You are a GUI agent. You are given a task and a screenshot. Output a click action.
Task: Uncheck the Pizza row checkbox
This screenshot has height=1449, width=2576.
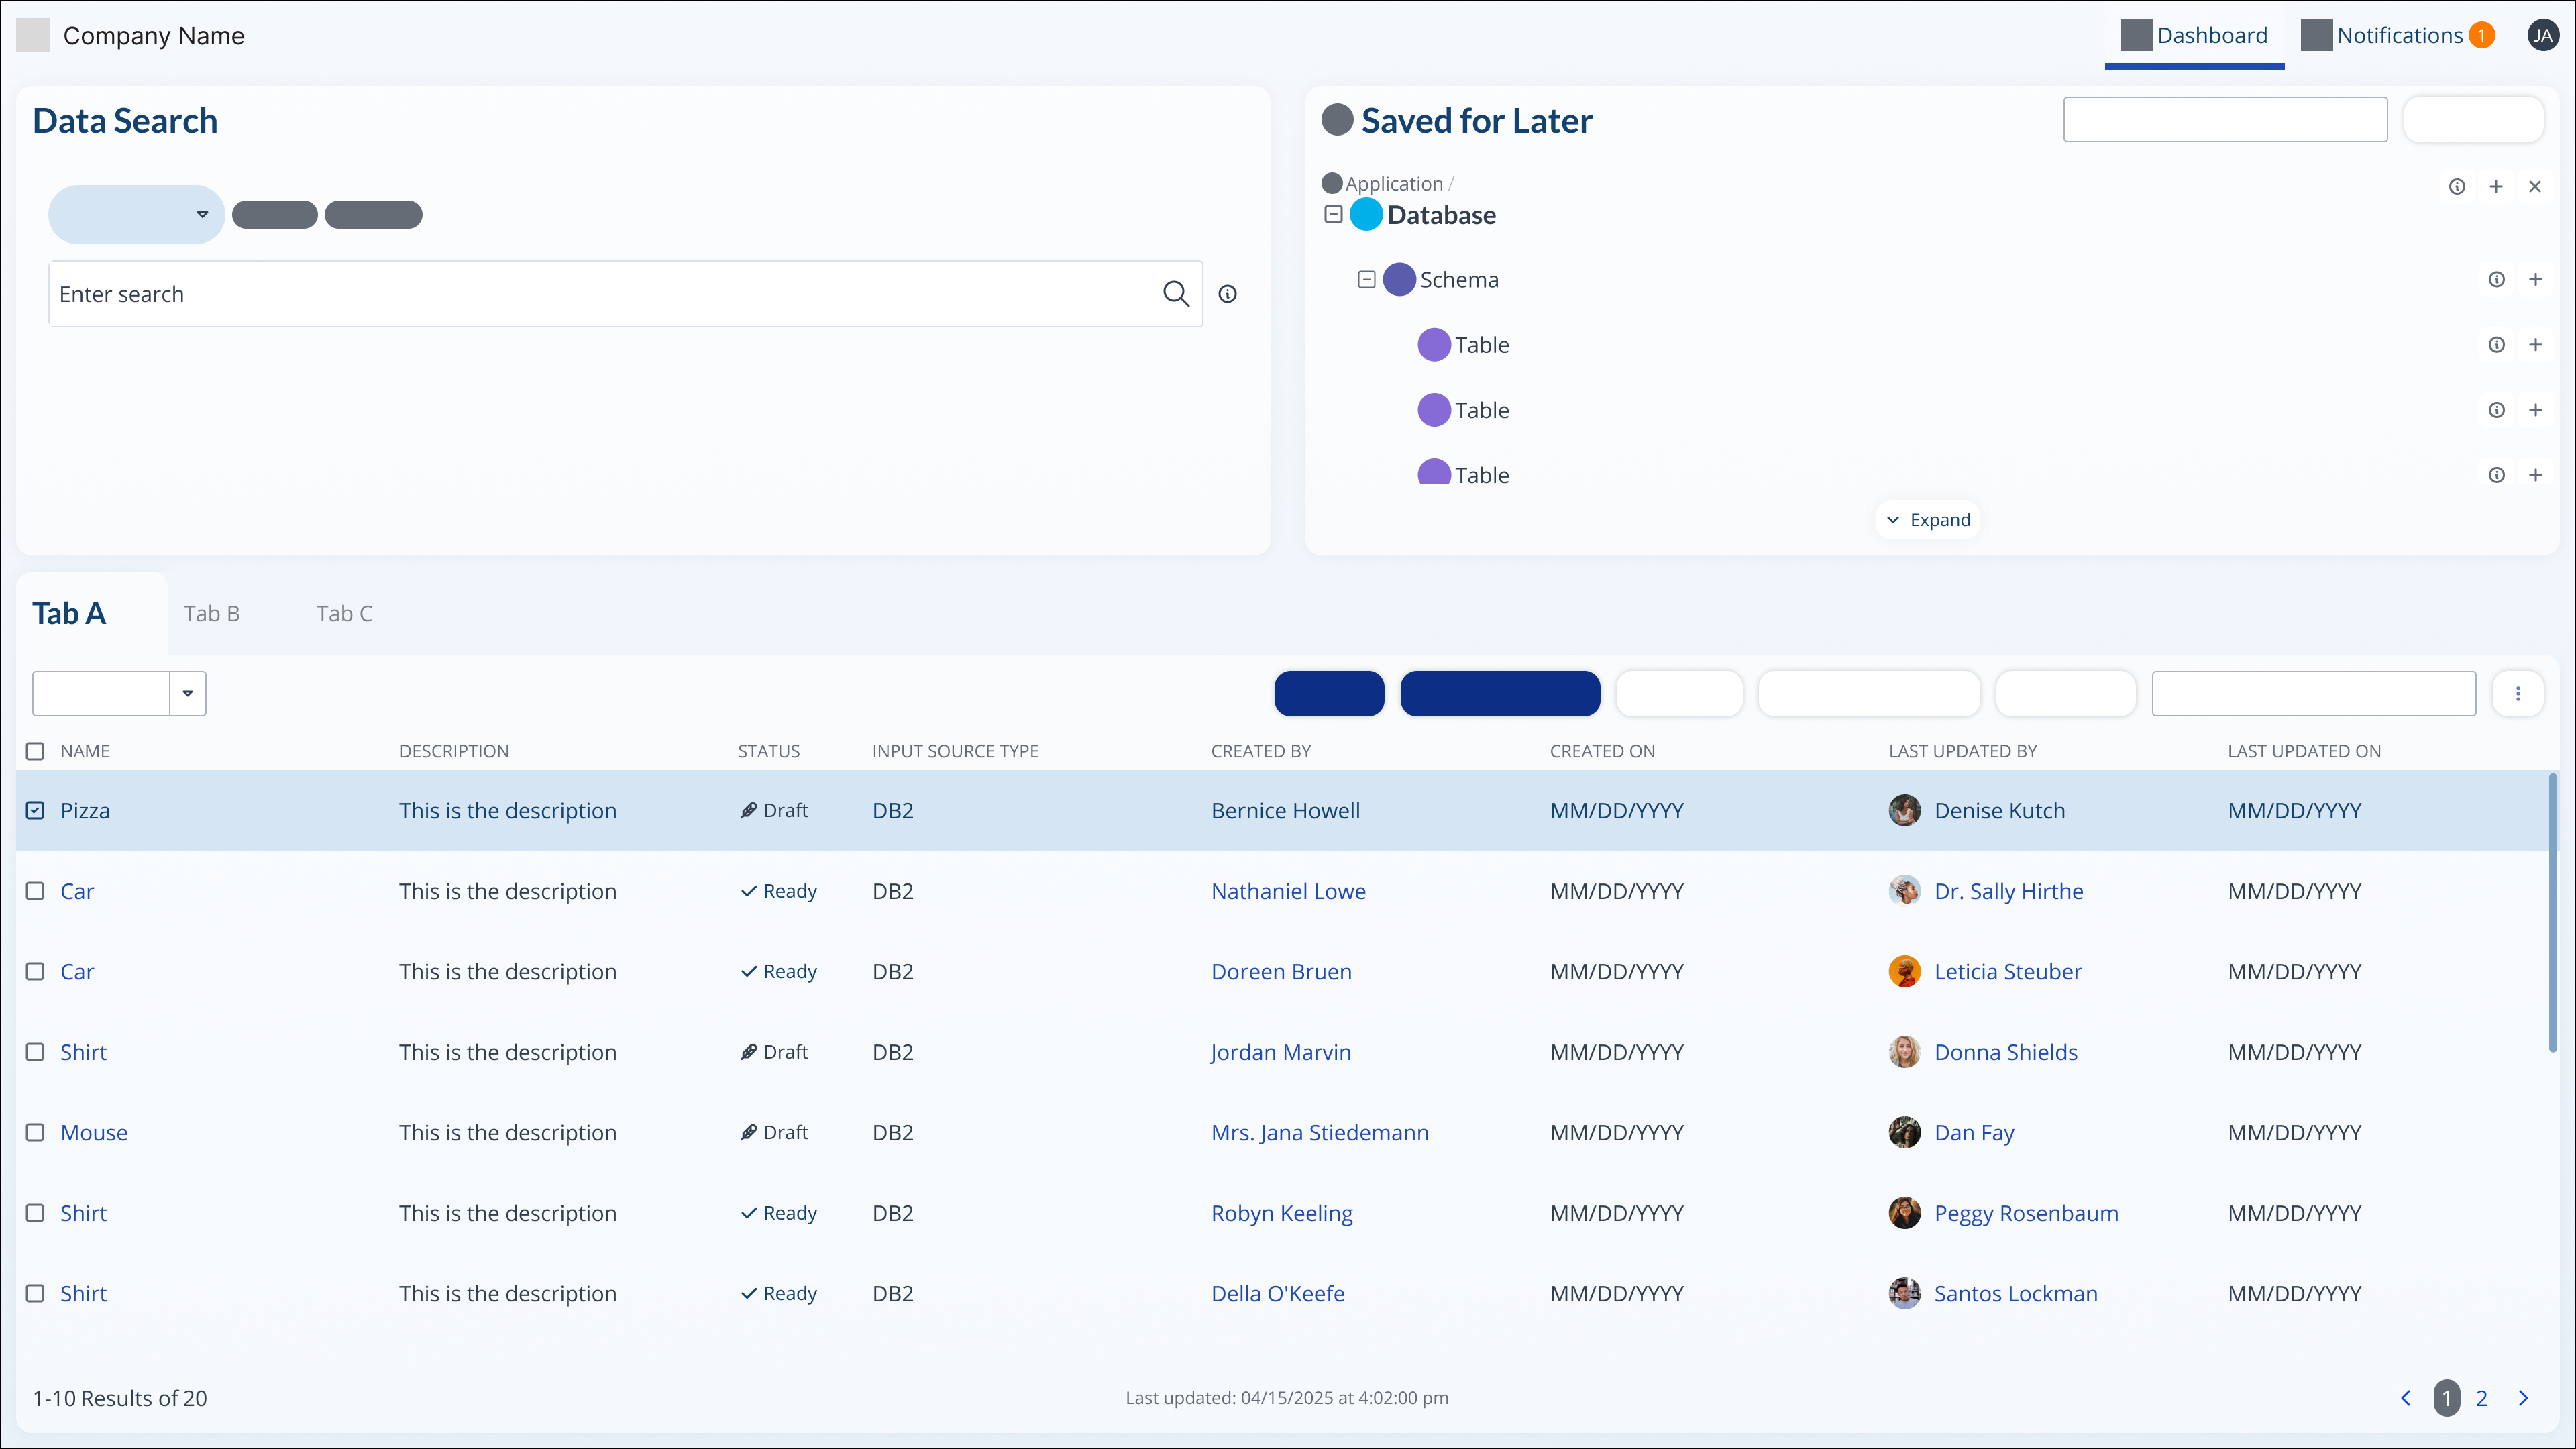click(35, 810)
